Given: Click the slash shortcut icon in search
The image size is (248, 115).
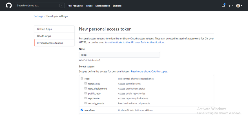Looking at the screenshot, I should pos(61,6).
